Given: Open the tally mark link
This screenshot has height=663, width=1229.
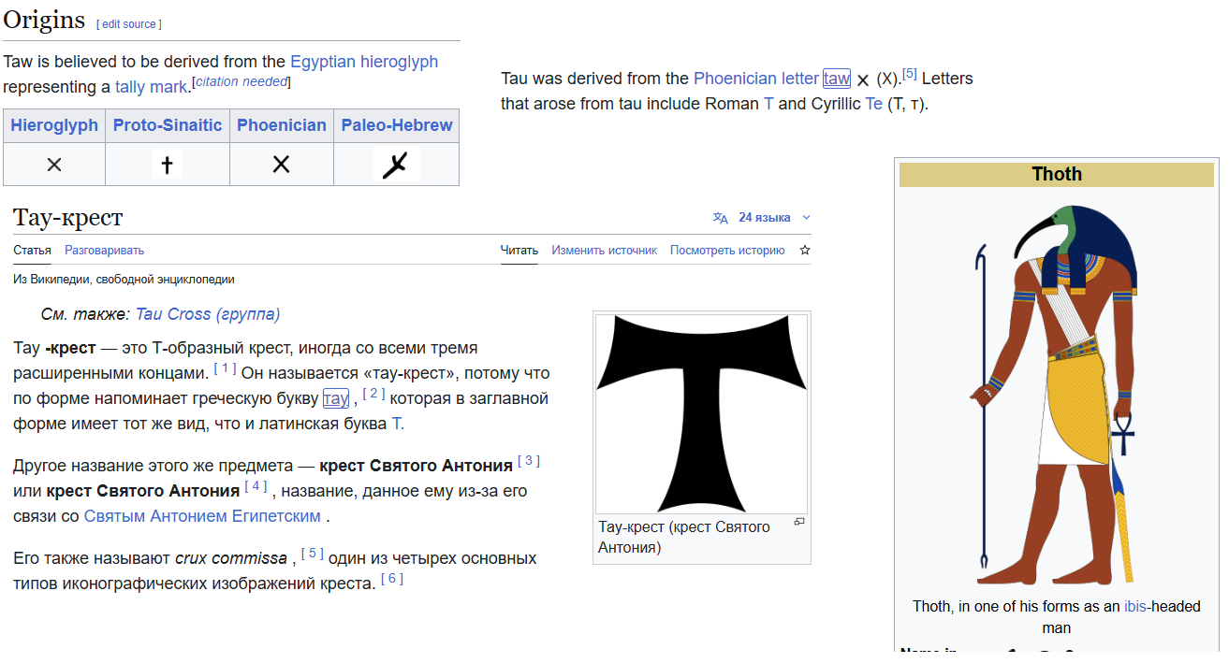Looking at the screenshot, I should pos(151,87).
